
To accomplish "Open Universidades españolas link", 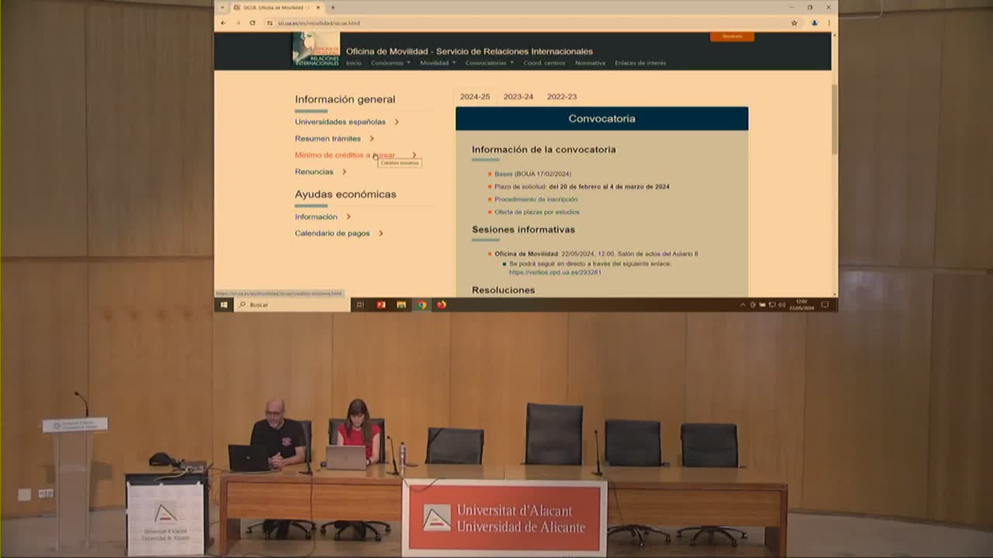I will (340, 122).
